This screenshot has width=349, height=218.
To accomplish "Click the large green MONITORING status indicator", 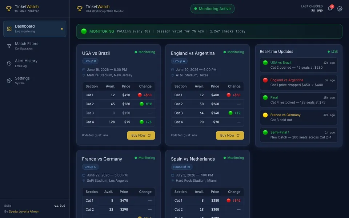I will (x=84, y=31).
